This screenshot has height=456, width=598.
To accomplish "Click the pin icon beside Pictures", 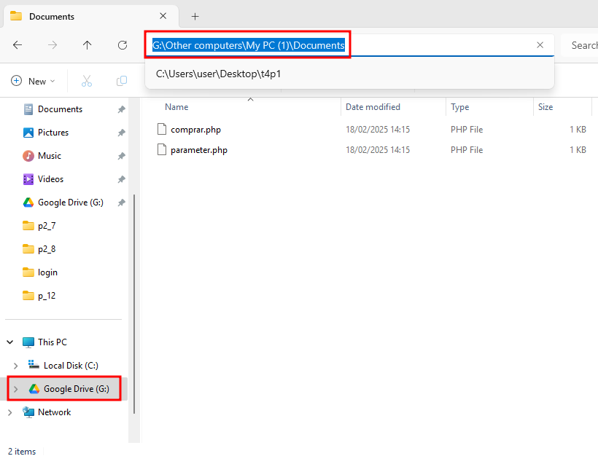I will point(121,133).
